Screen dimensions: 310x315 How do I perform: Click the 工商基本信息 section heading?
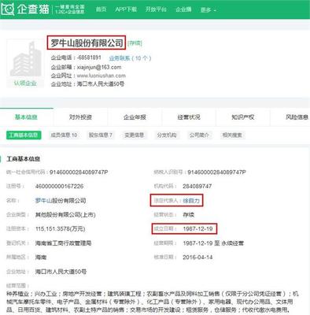tap(24, 159)
